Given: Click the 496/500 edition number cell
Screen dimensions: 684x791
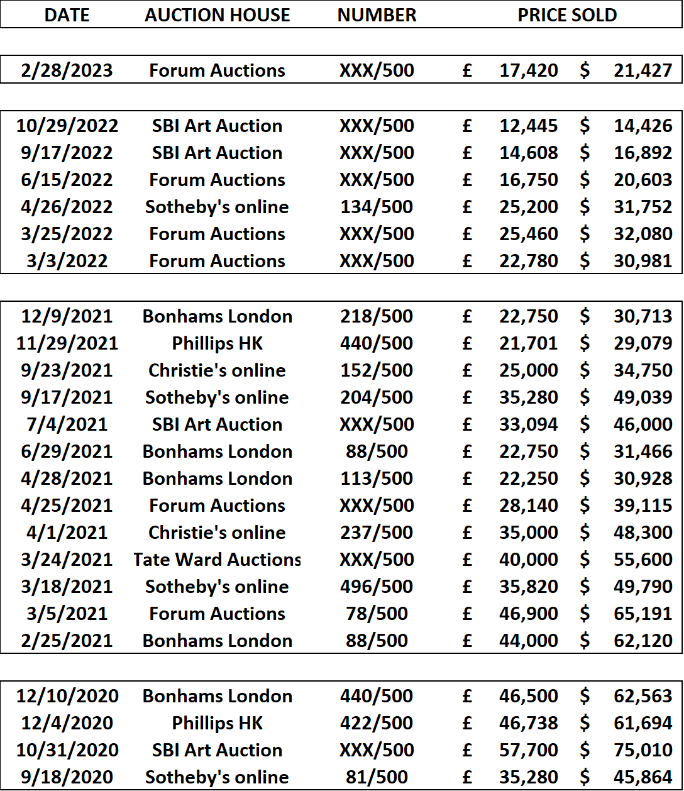Looking at the screenshot, I should click(x=377, y=587).
